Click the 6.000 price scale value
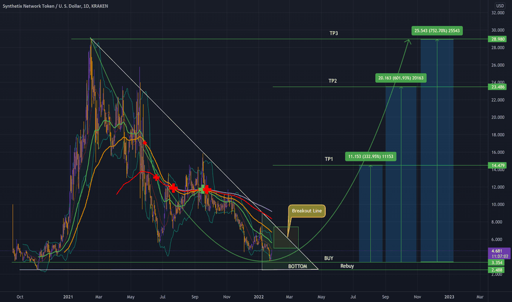This screenshot has height=302, width=512. tap(497, 239)
